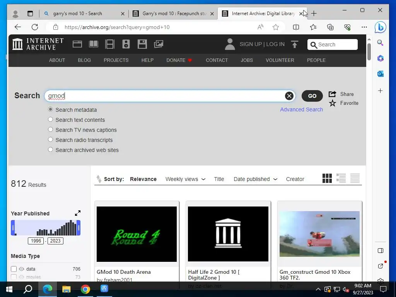
Task: Open browser Favorites list
Action: (x=313, y=27)
